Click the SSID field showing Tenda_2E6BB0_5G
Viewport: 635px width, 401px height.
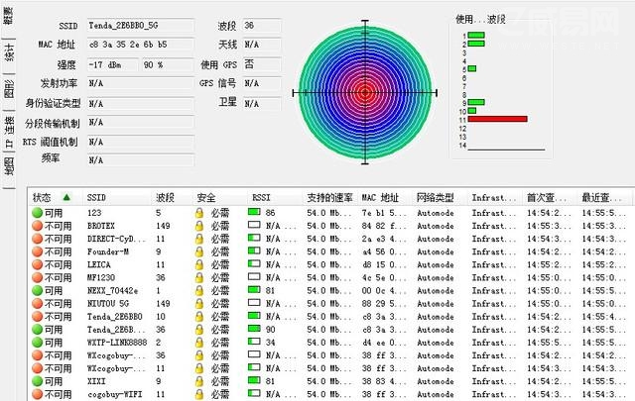pyautogui.click(x=140, y=24)
